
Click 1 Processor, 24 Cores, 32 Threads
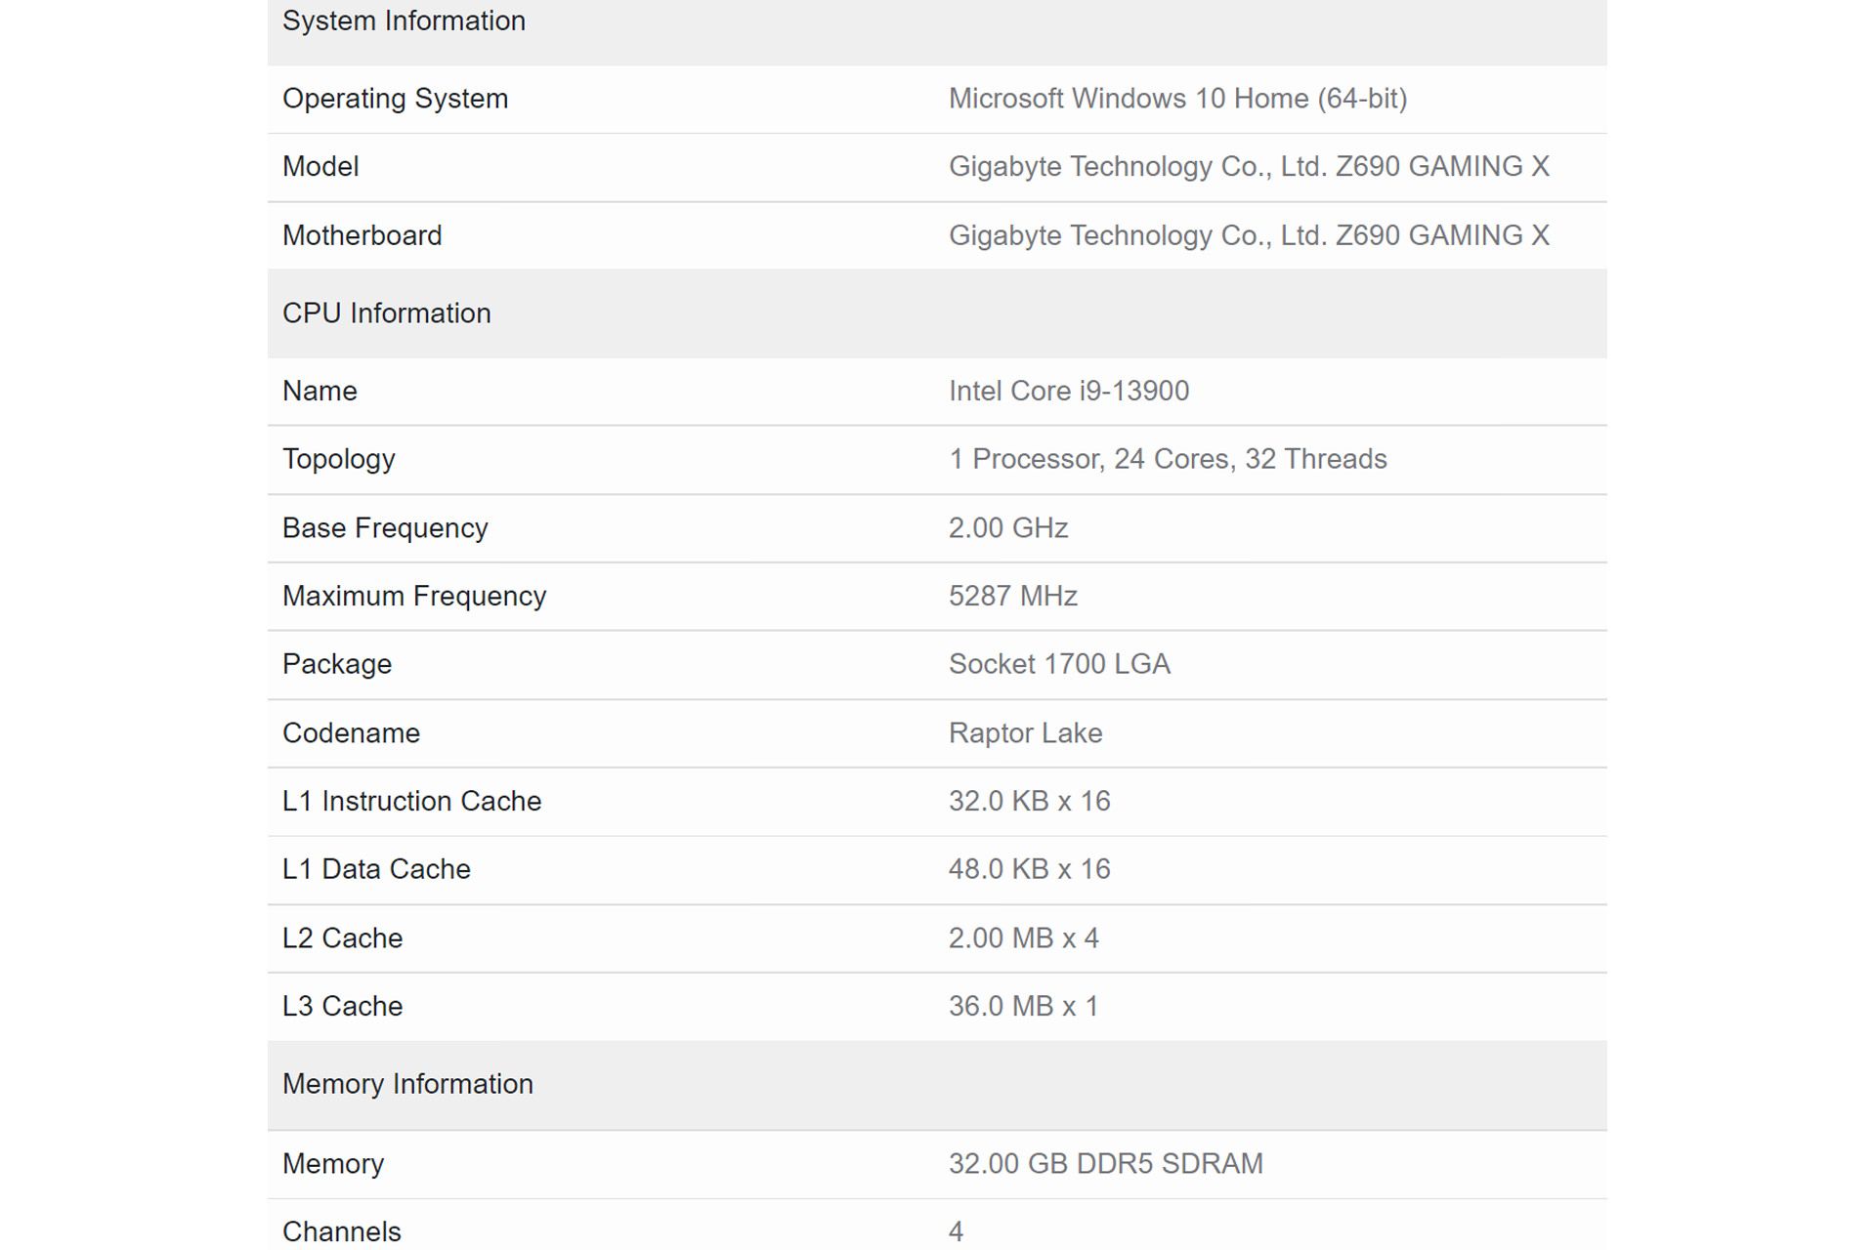[x=1168, y=460]
